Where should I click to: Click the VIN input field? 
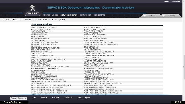pos(11,20)
